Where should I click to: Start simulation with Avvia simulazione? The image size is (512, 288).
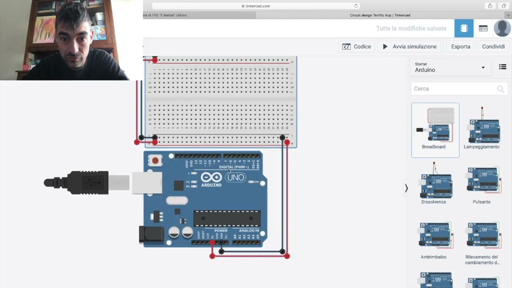409,46
